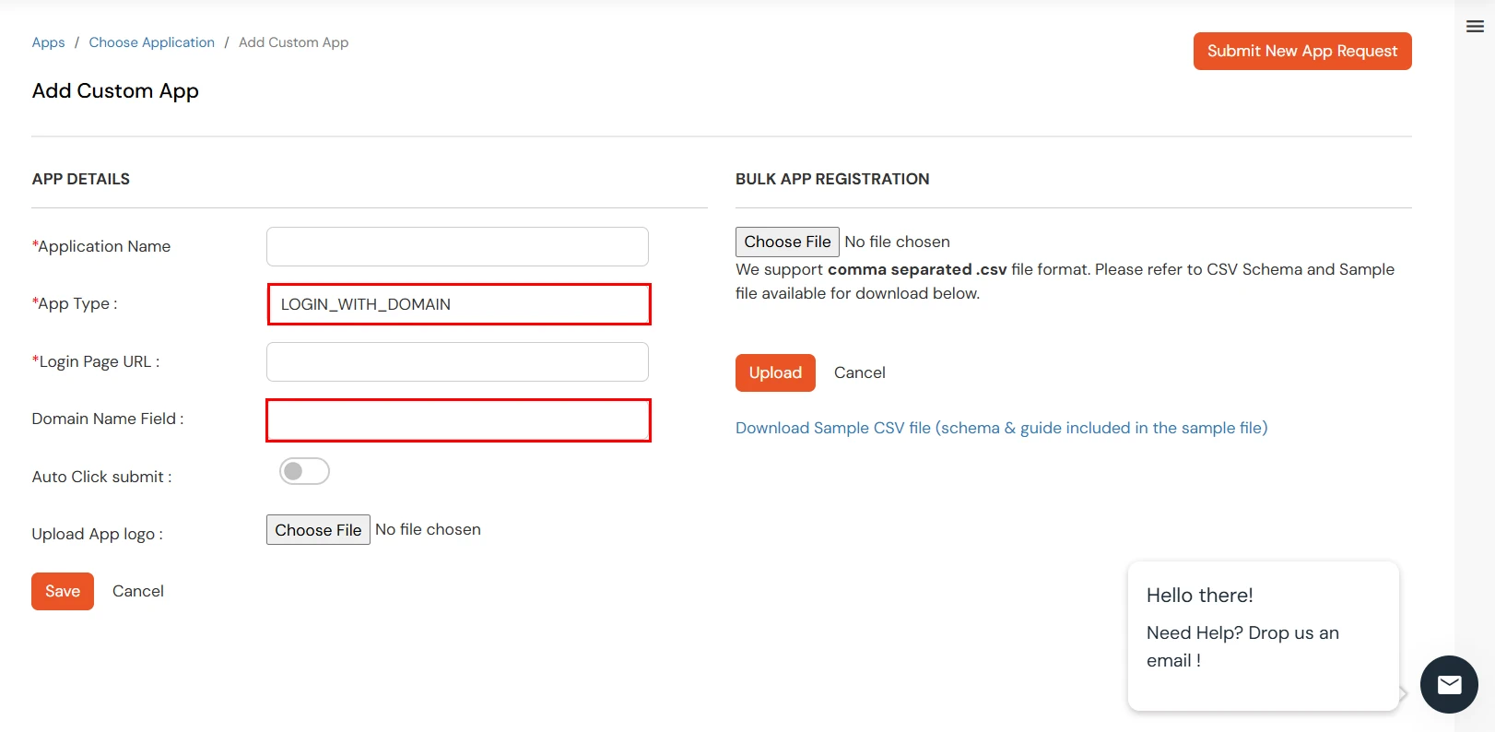Focus the Login Page URL field
Screen dimensions: 1495x732
[x=457, y=361]
